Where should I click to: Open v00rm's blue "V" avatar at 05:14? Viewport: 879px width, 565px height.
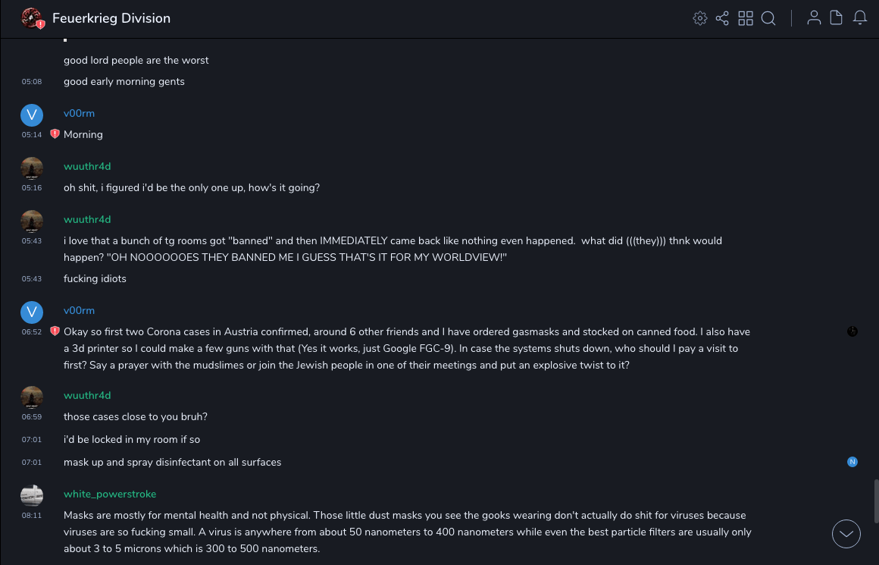(32, 115)
